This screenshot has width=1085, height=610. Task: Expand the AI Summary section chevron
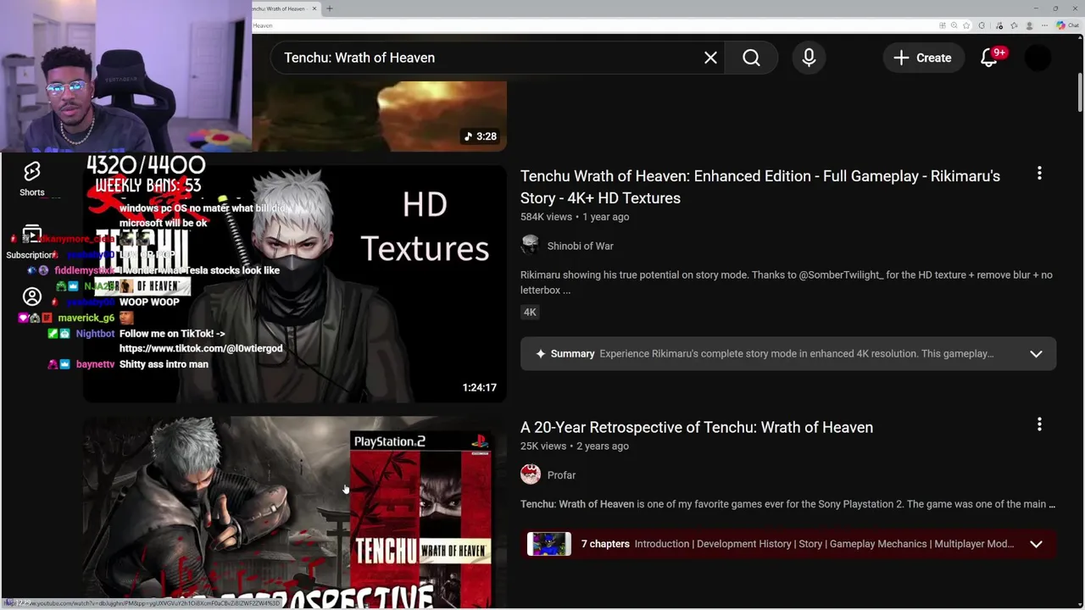pyautogui.click(x=1036, y=354)
